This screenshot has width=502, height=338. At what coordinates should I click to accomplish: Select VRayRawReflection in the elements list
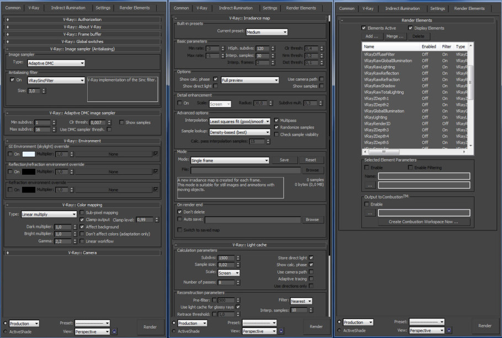coord(381,73)
